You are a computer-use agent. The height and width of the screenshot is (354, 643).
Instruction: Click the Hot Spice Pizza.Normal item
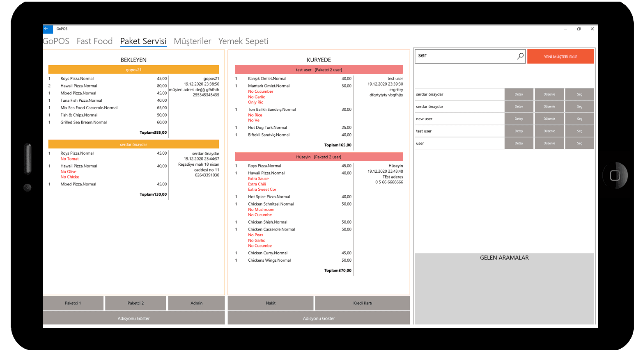coord(269,197)
